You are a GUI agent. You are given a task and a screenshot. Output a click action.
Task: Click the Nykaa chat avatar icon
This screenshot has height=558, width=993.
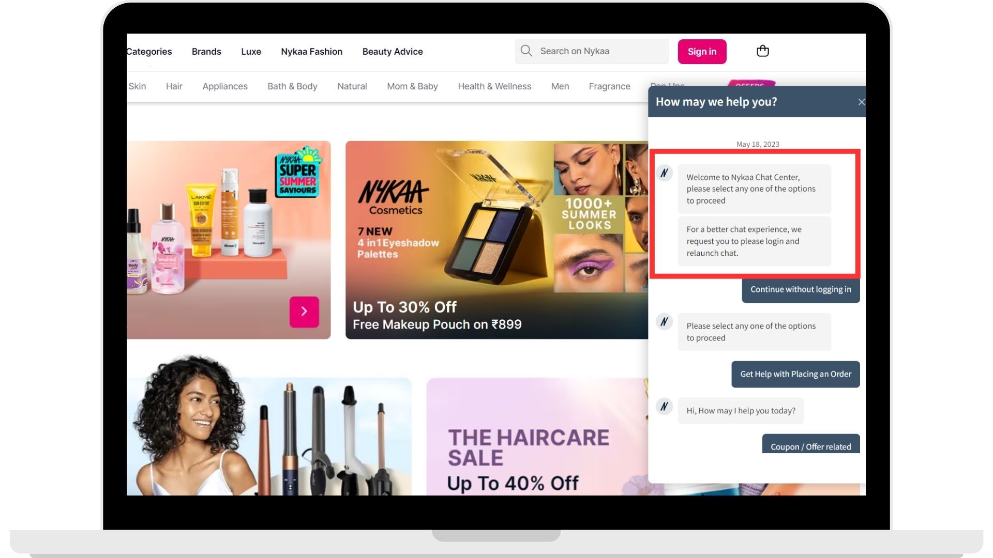[665, 173]
